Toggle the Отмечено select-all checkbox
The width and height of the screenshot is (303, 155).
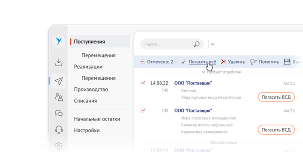(142, 62)
